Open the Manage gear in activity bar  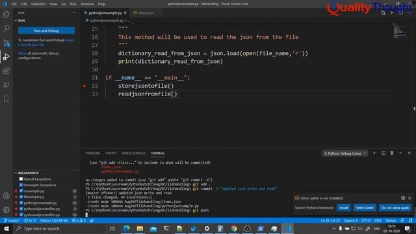click(x=6, y=210)
